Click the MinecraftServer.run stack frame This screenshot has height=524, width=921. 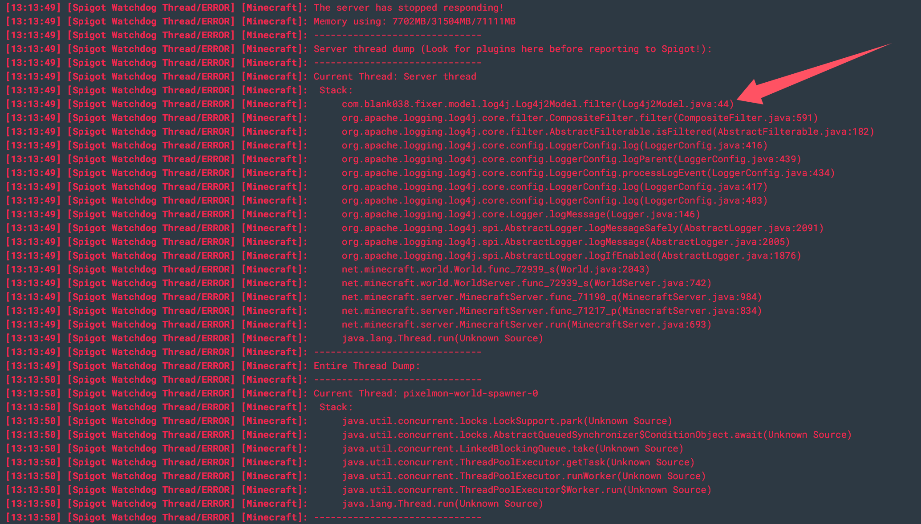[x=526, y=324]
